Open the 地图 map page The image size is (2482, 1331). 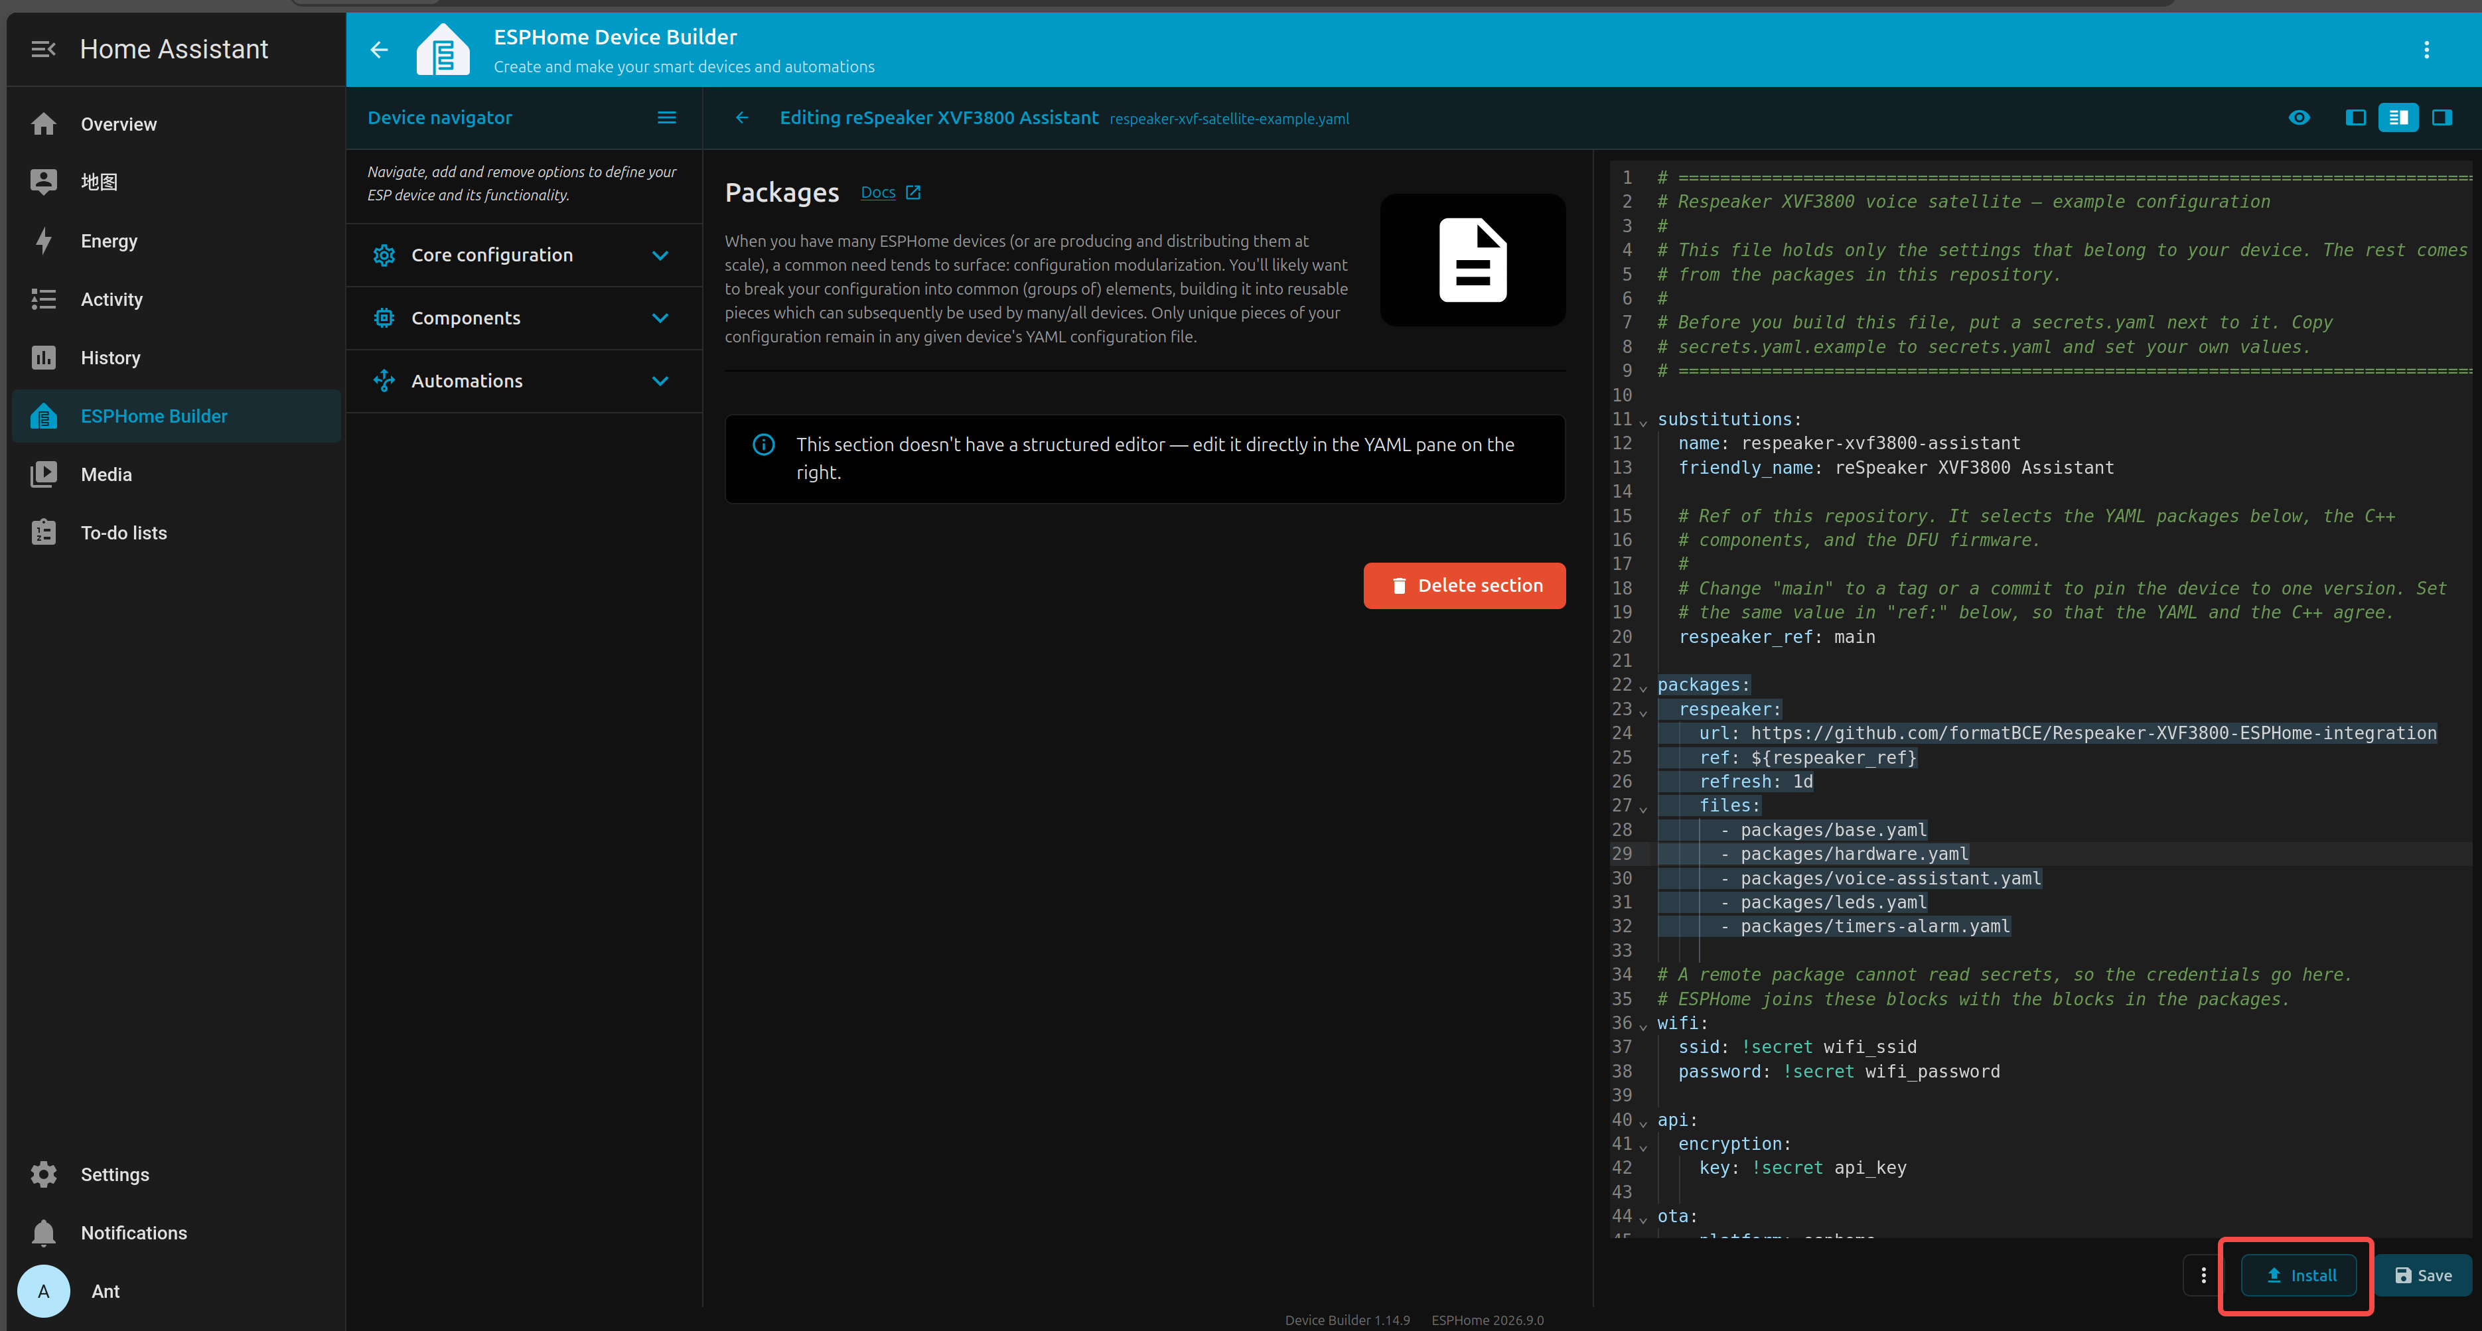177,182
